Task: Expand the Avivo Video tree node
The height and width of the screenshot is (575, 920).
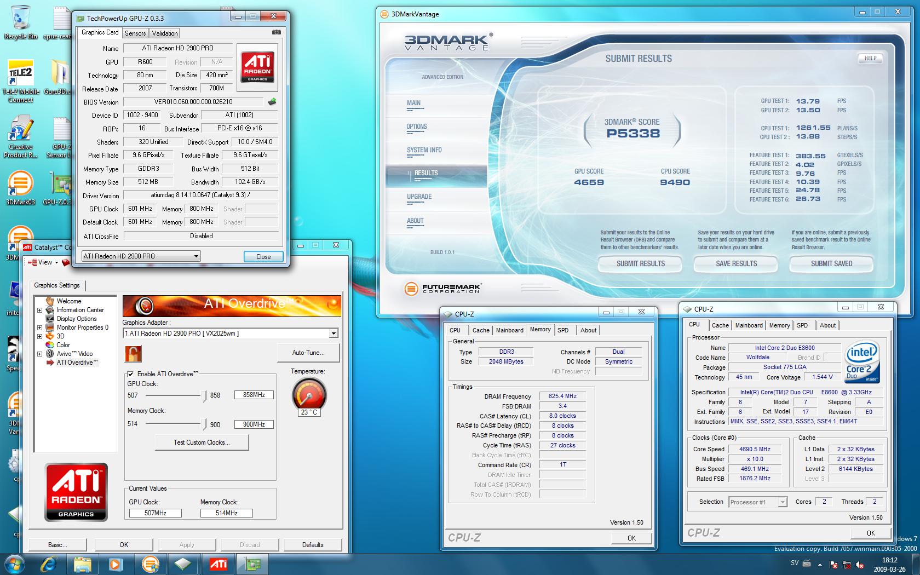Action: [39, 354]
